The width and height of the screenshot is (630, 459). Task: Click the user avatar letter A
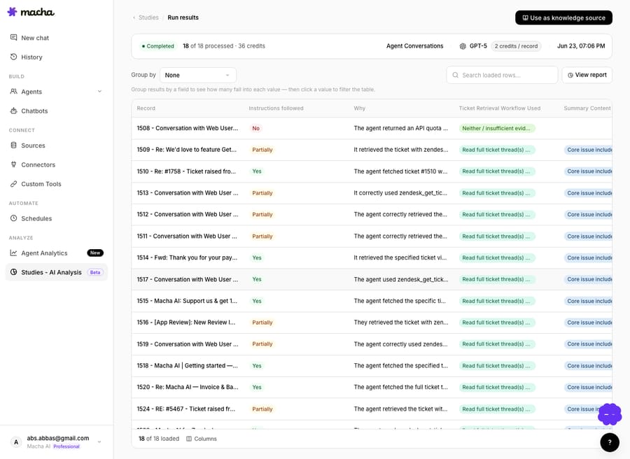pyautogui.click(x=16, y=442)
